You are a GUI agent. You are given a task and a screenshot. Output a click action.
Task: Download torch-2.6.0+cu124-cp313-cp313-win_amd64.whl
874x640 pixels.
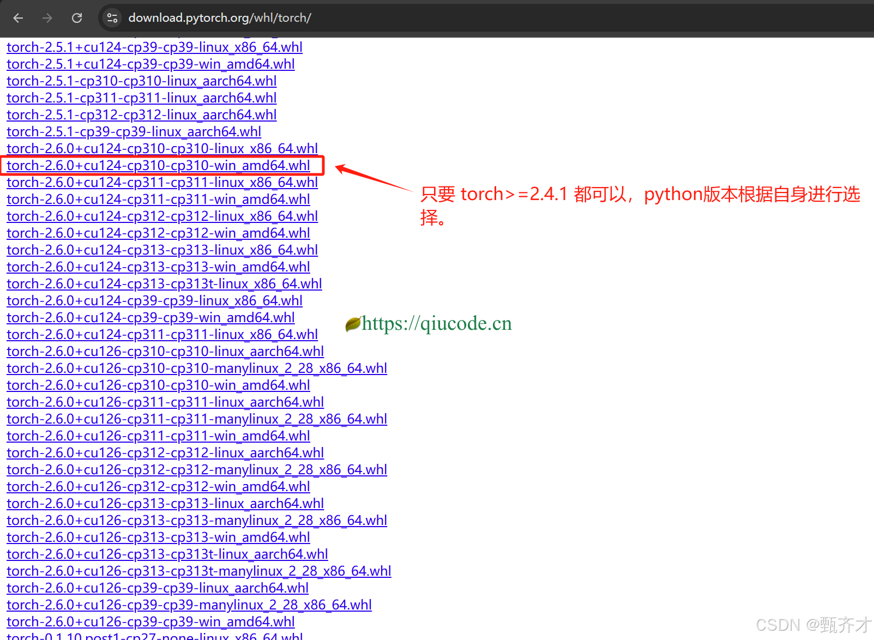(x=158, y=267)
